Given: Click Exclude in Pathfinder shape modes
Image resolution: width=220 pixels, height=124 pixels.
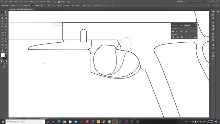Looking at the screenshot, I should (186, 31).
